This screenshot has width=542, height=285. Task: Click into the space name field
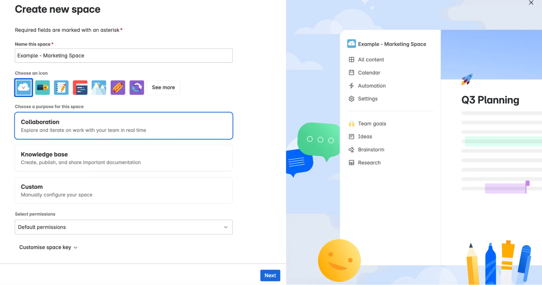[124, 56]
